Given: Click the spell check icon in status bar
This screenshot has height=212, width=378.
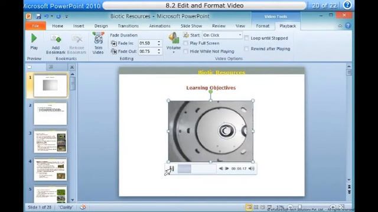Looking at the screenshot, I should [83, 207].
